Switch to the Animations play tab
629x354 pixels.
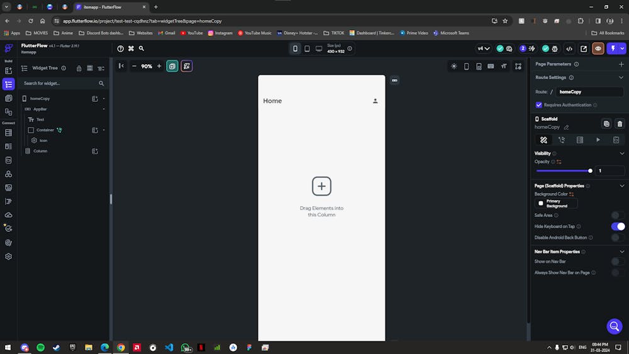598,140
